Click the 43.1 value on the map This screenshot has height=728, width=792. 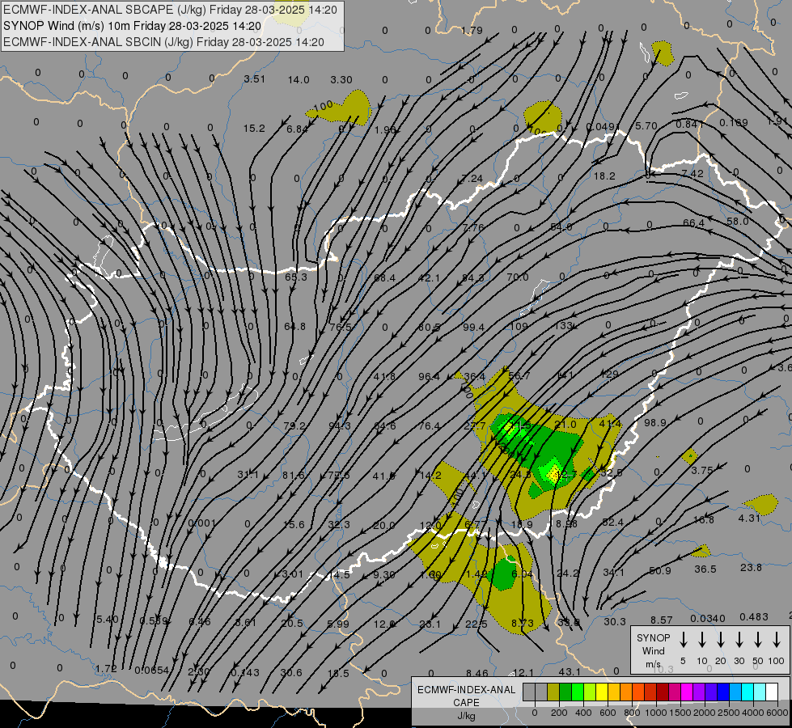click(x=570, y=671)
